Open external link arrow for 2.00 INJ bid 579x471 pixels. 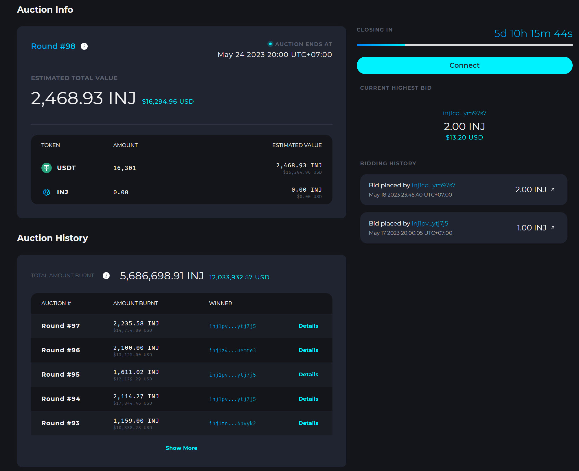tap(553, 190)
